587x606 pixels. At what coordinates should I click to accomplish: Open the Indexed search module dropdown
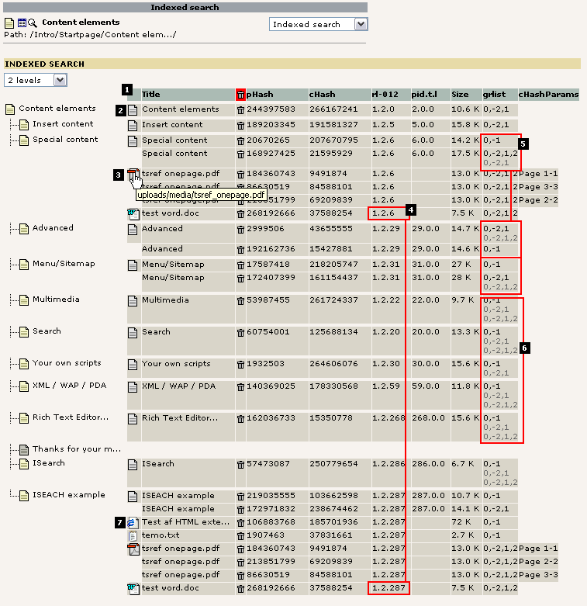318,24
